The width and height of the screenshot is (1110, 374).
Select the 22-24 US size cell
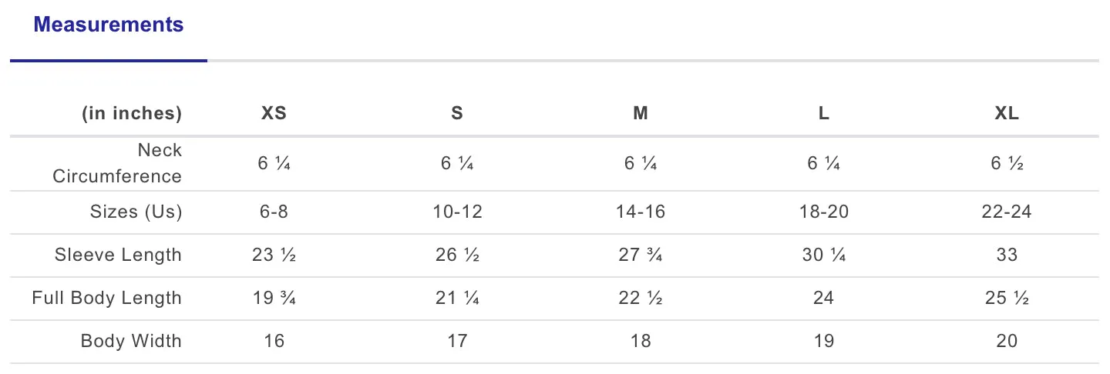pyautogui.click(x=1007, y=212)
